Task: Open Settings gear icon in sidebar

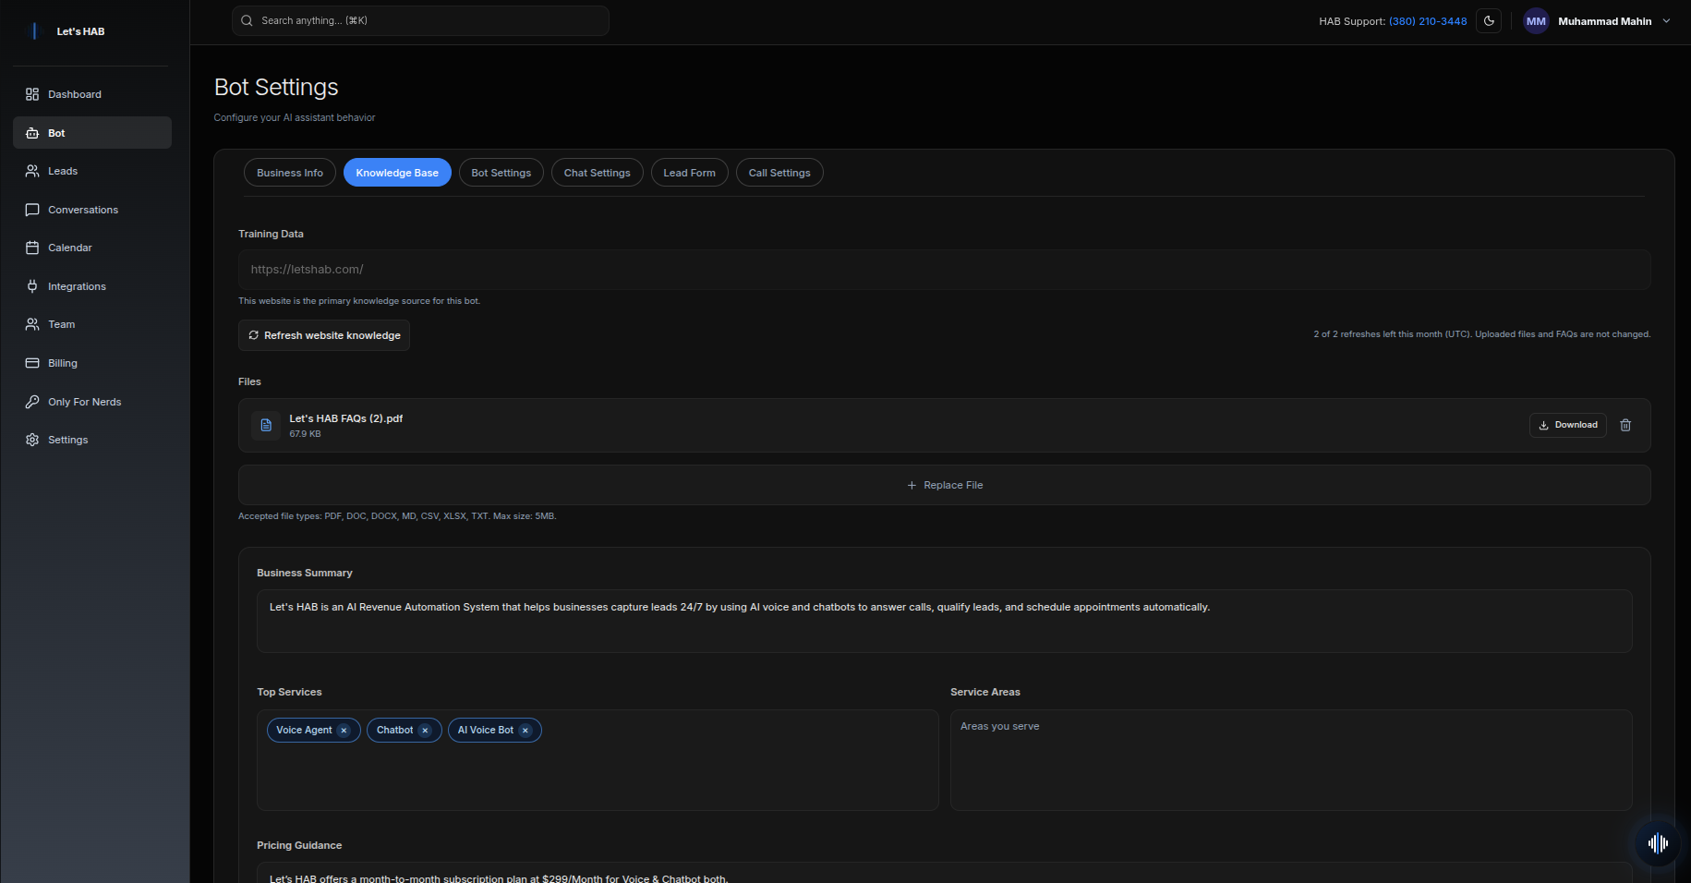Action: coord(32,440)
